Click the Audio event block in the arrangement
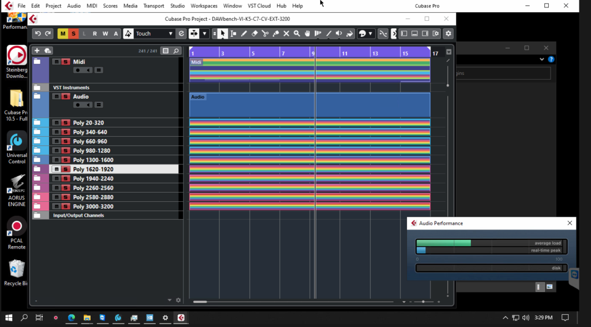 coord(309,105)
